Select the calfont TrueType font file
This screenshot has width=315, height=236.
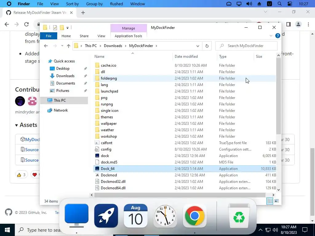(x=185, y=143)
